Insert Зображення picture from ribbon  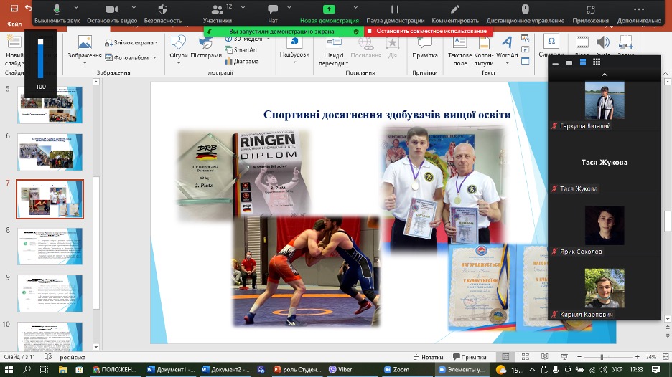[x=85, y=49]
